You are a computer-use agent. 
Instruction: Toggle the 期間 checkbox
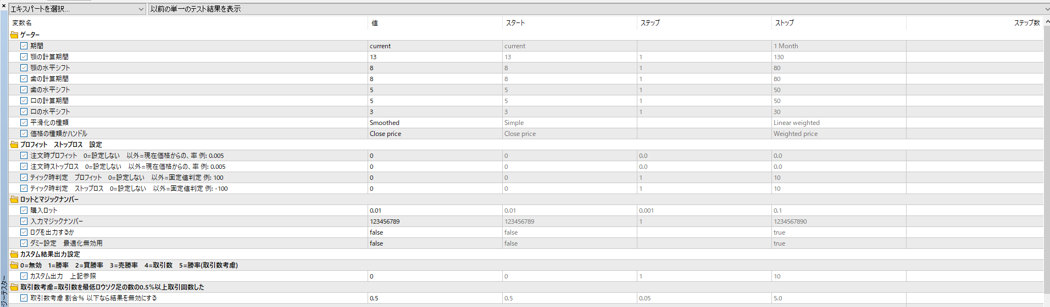[24, 46]
